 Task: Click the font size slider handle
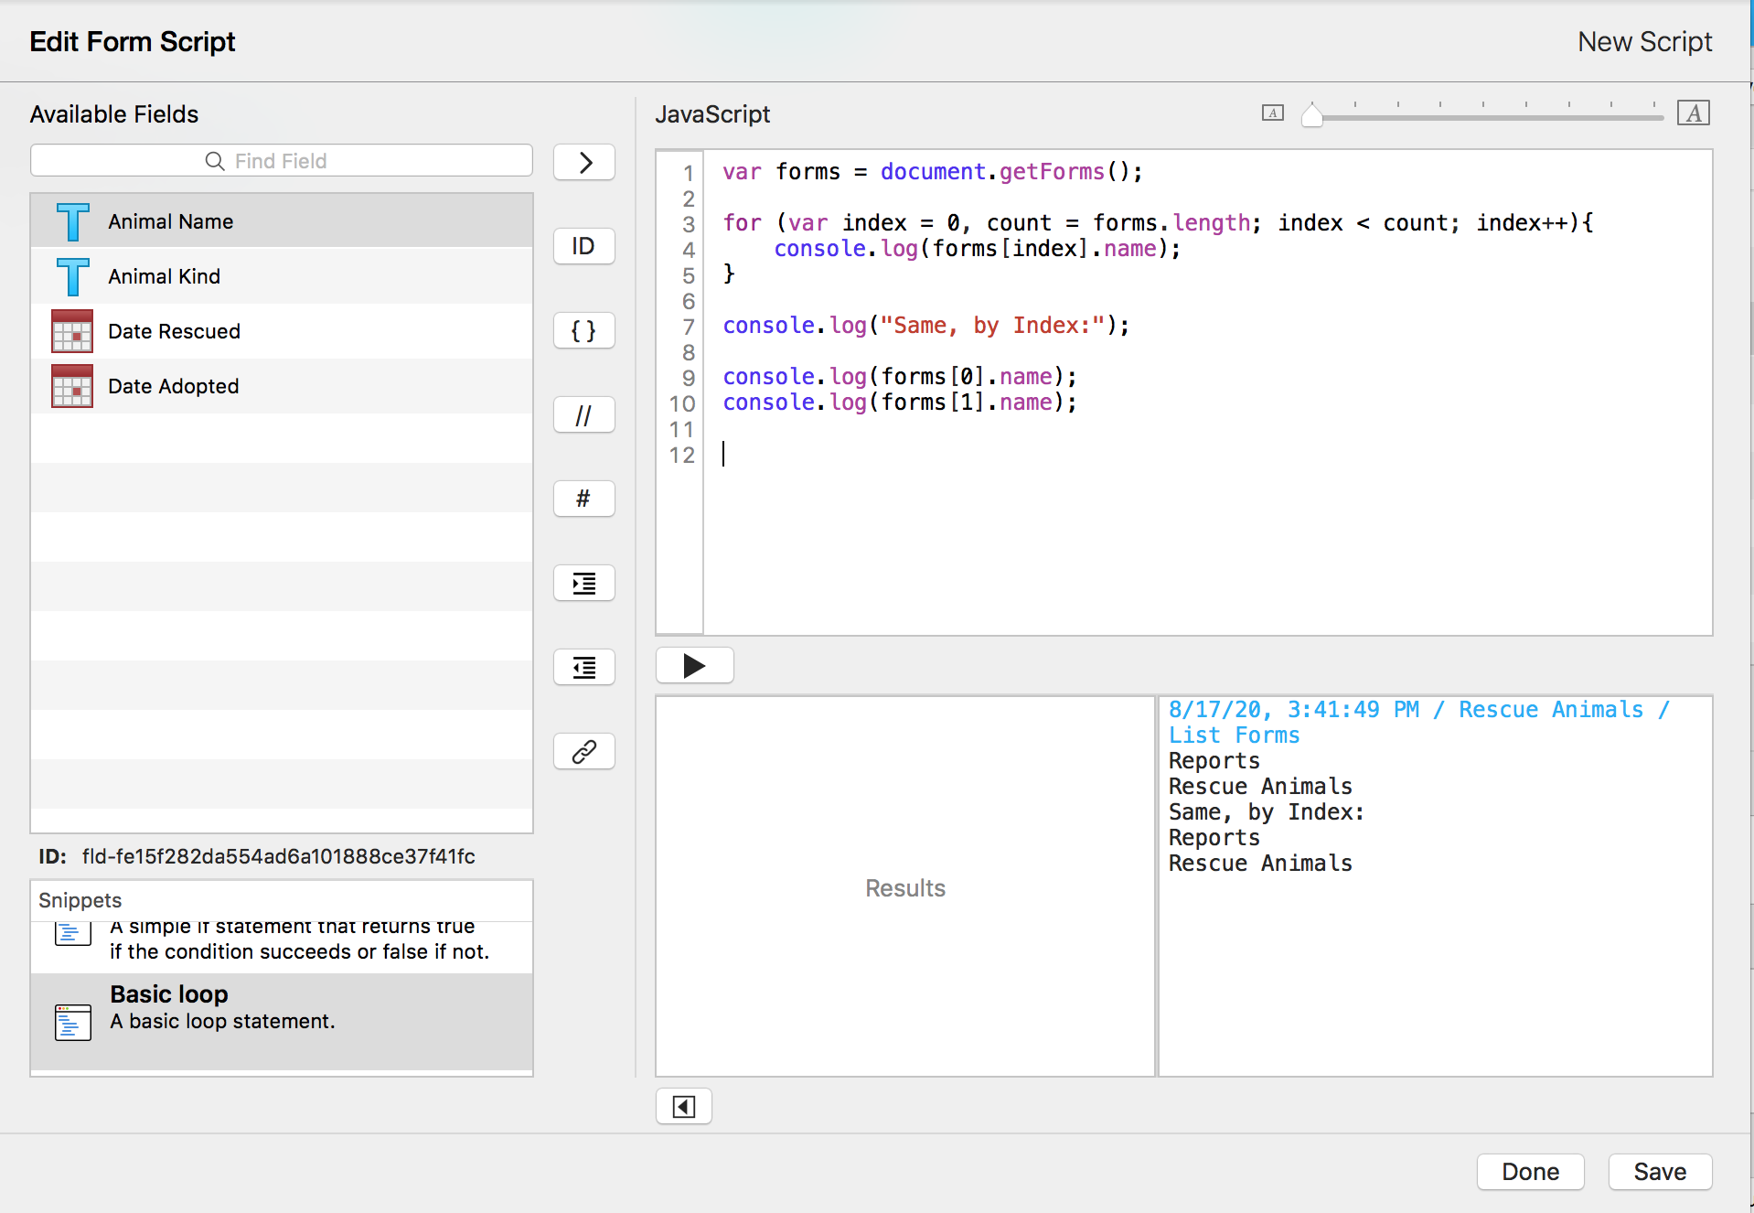pyautogui.click(x=1311, y=116)
